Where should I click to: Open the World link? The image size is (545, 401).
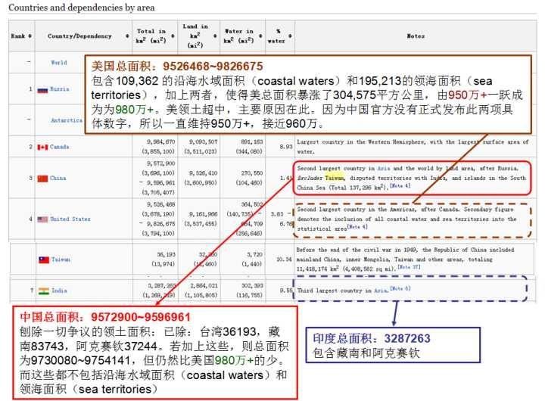point(59,63)
